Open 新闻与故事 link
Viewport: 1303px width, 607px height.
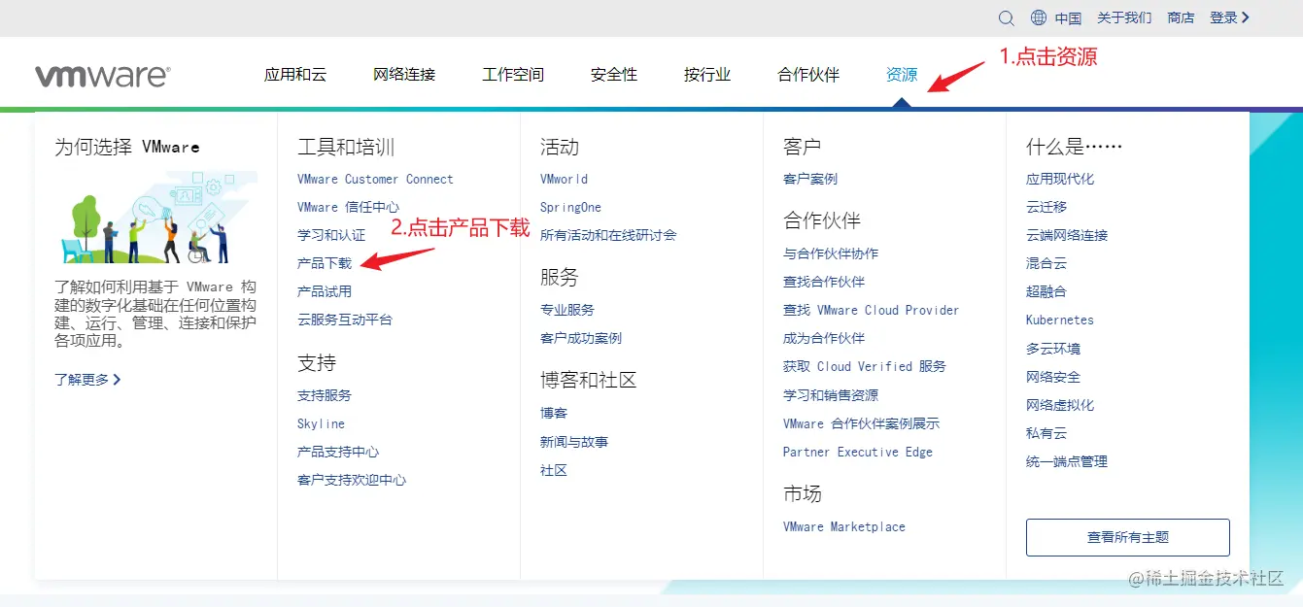[574, 442]
